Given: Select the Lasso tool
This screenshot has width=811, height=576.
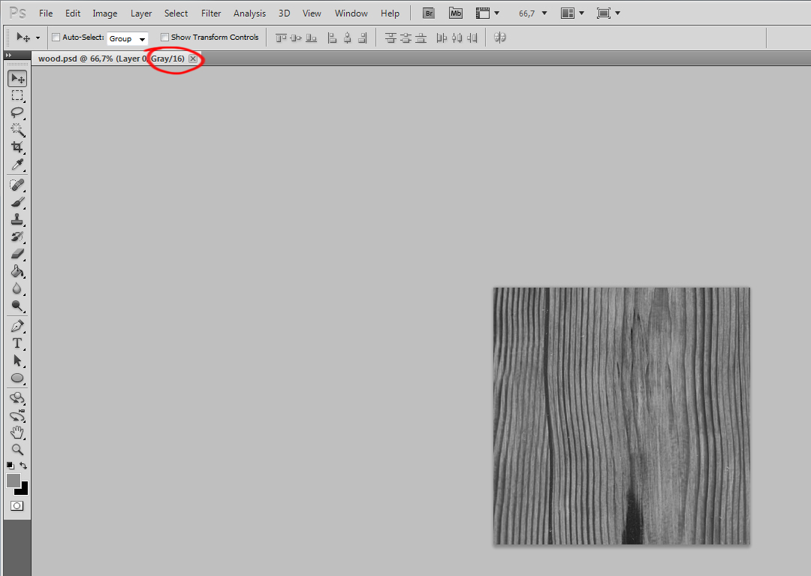Looking at the screenshot, I should click(x=17, y=113).
